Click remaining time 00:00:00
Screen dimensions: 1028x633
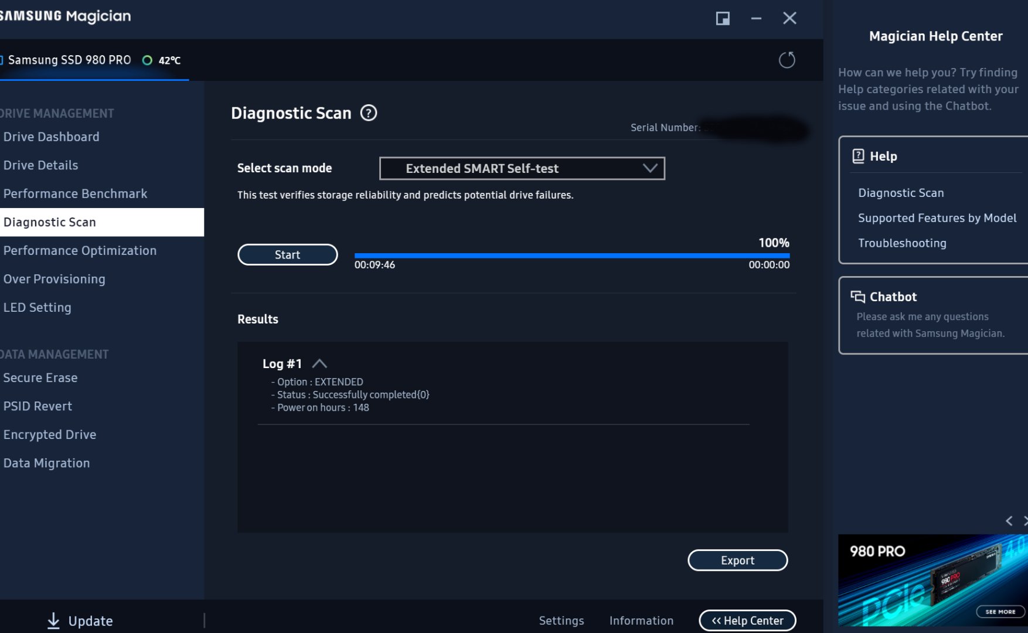(769, 265)
